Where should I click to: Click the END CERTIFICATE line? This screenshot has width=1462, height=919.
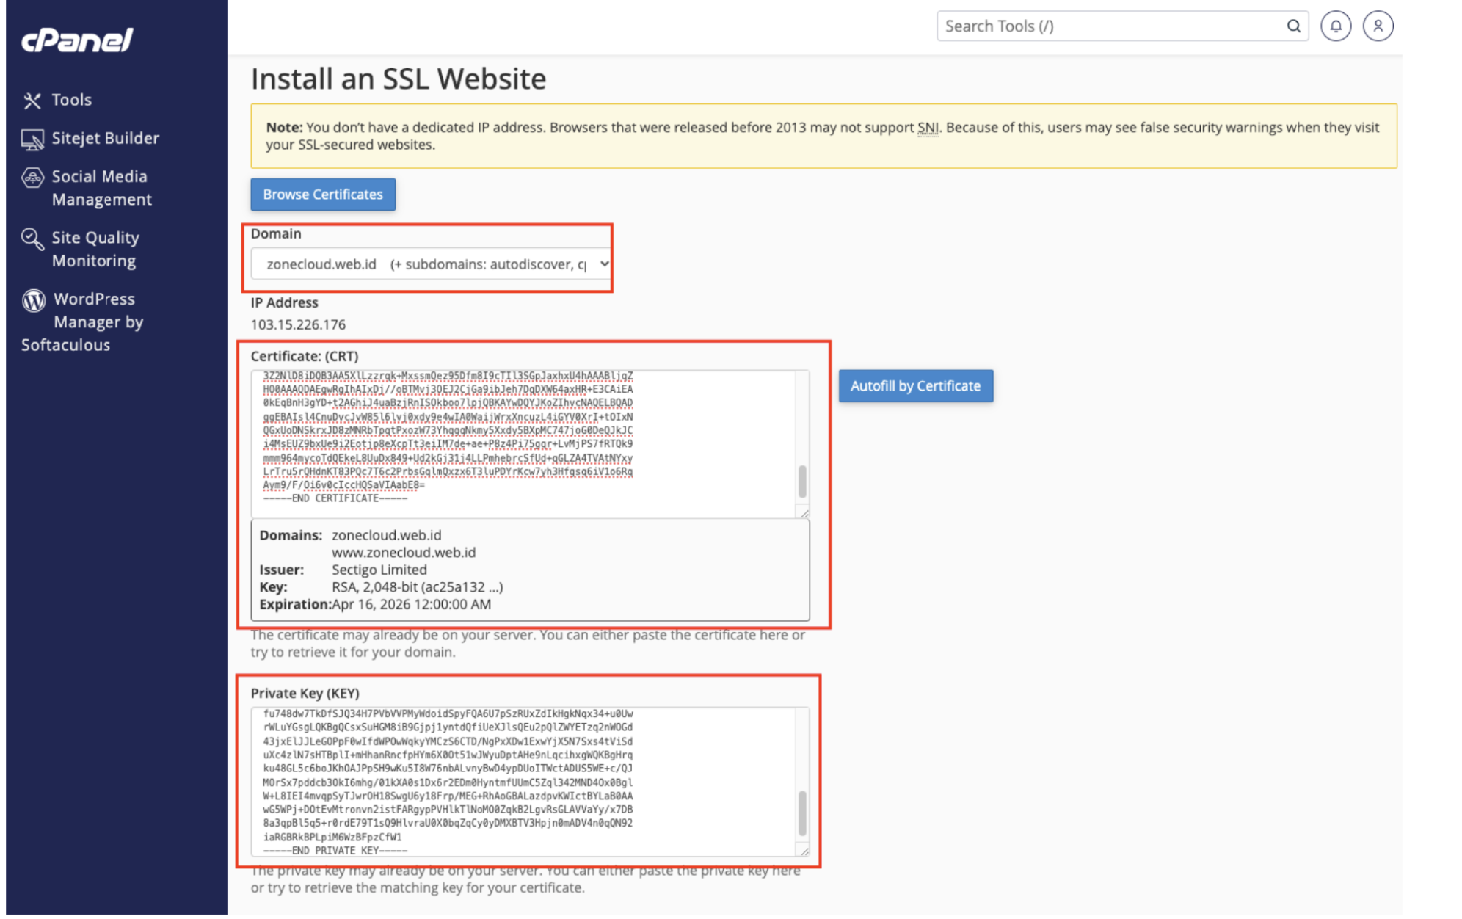(335, 498)
